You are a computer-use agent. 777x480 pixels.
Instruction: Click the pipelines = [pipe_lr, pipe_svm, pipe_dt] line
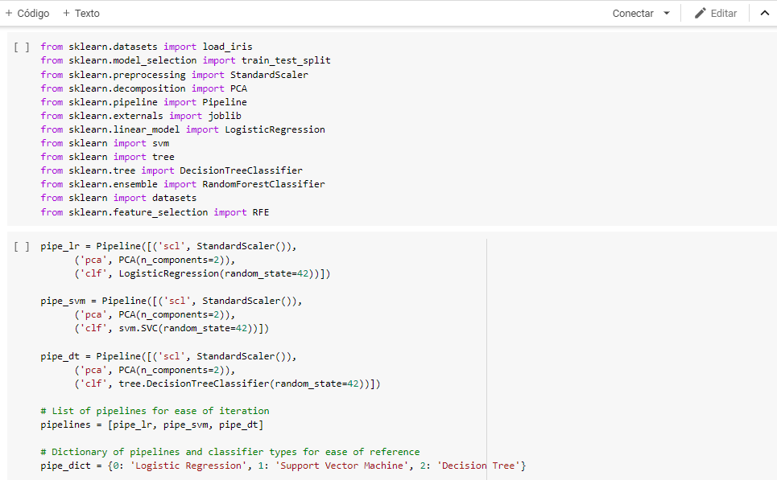[x=152, y=425]
